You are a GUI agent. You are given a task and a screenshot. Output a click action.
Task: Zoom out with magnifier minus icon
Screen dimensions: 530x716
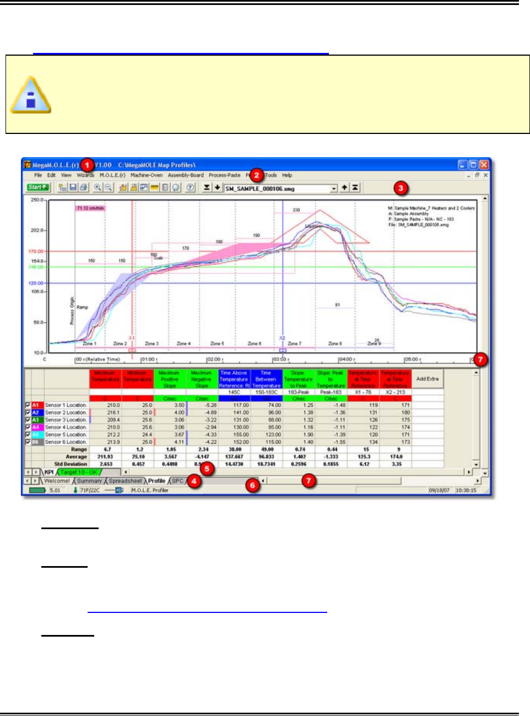(x=108, y=187)
